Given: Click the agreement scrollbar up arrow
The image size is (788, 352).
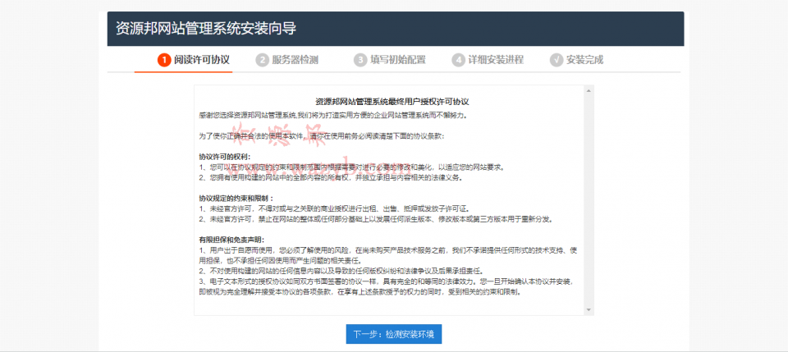Looking at the screenshot, I should click(x=589, y=90).
